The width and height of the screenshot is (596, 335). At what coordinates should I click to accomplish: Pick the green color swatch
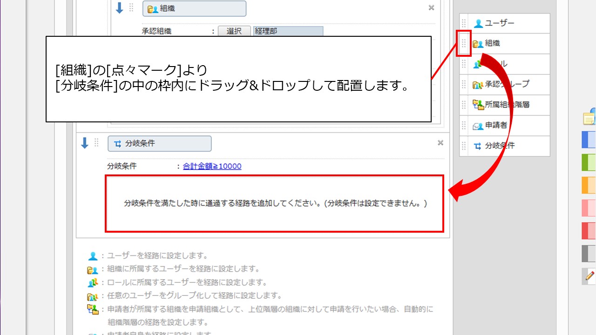[x=589, y=162]
